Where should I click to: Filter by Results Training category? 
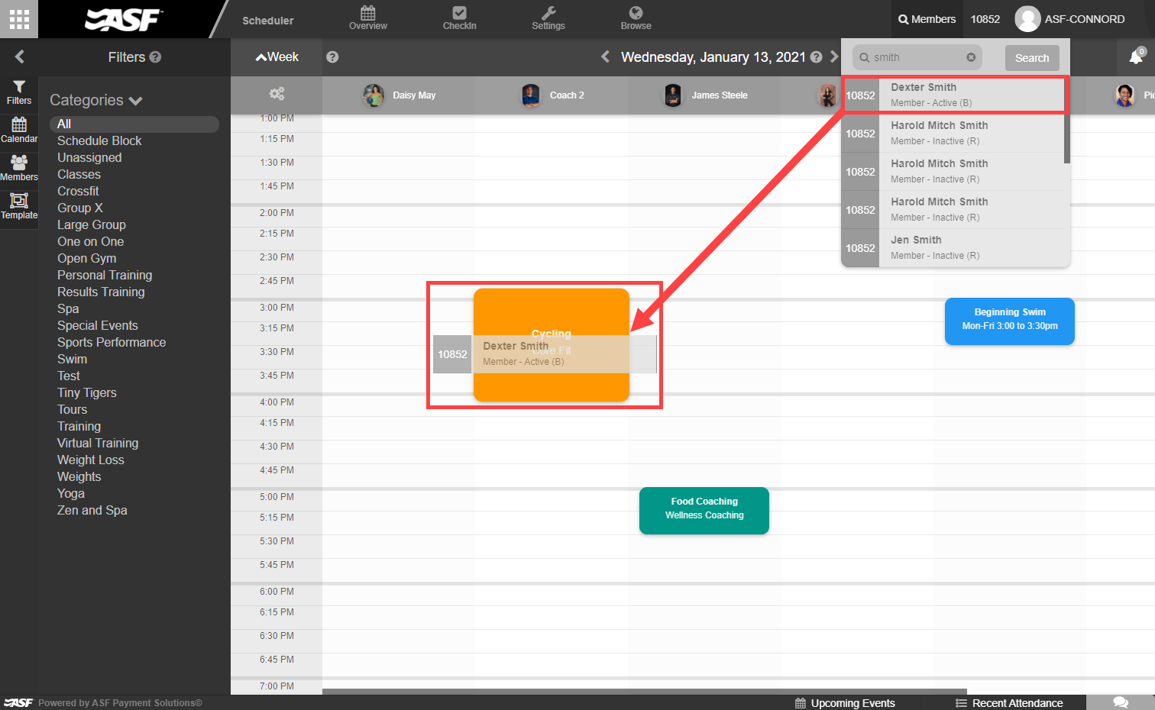click(x=101, y=292)
